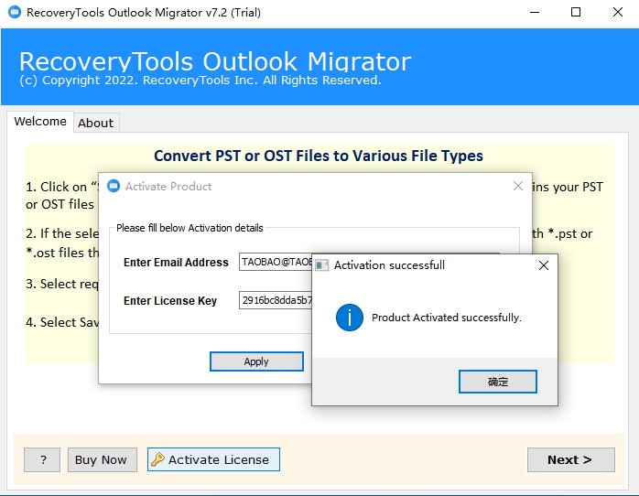Viewport: 639px width, 496px height.
Task: Click the Activation successfull dialog title icon
Action: [321, 265]
